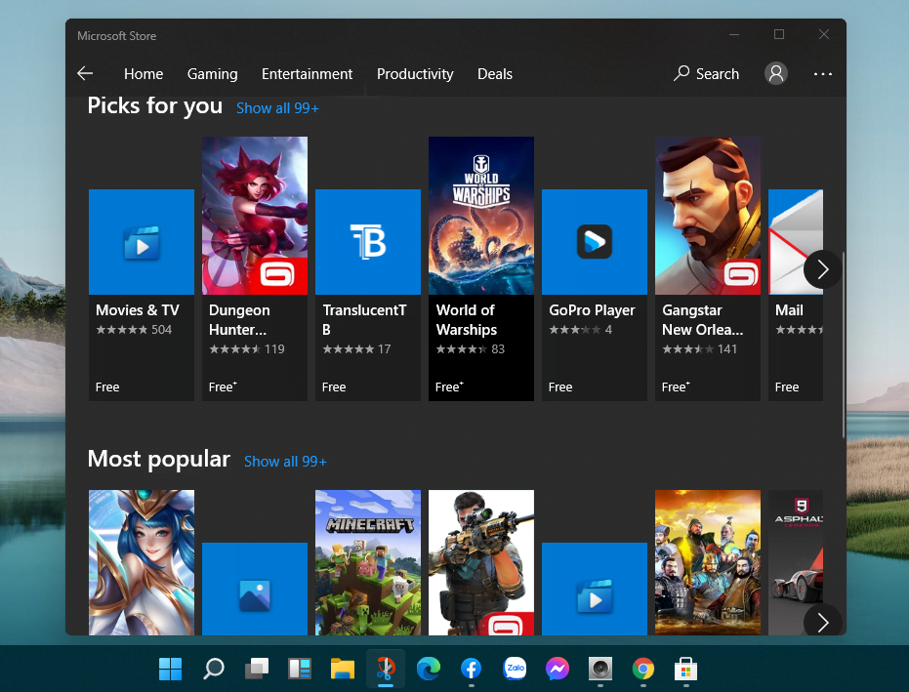This screenshot has width=909, height=692.
Task: Open Task View on the taskbar
Action: coord(257,669)
